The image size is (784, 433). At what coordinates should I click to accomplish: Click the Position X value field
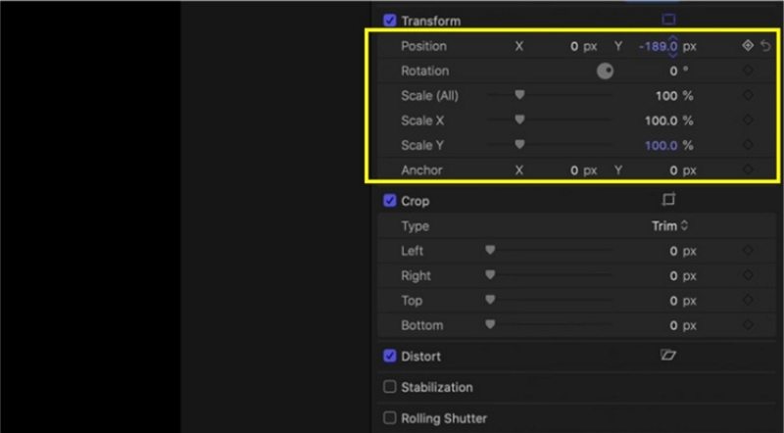583,46
